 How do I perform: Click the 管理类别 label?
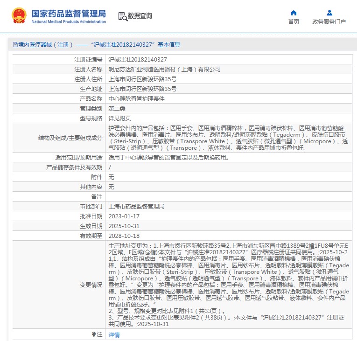click(x=91, y=109)
